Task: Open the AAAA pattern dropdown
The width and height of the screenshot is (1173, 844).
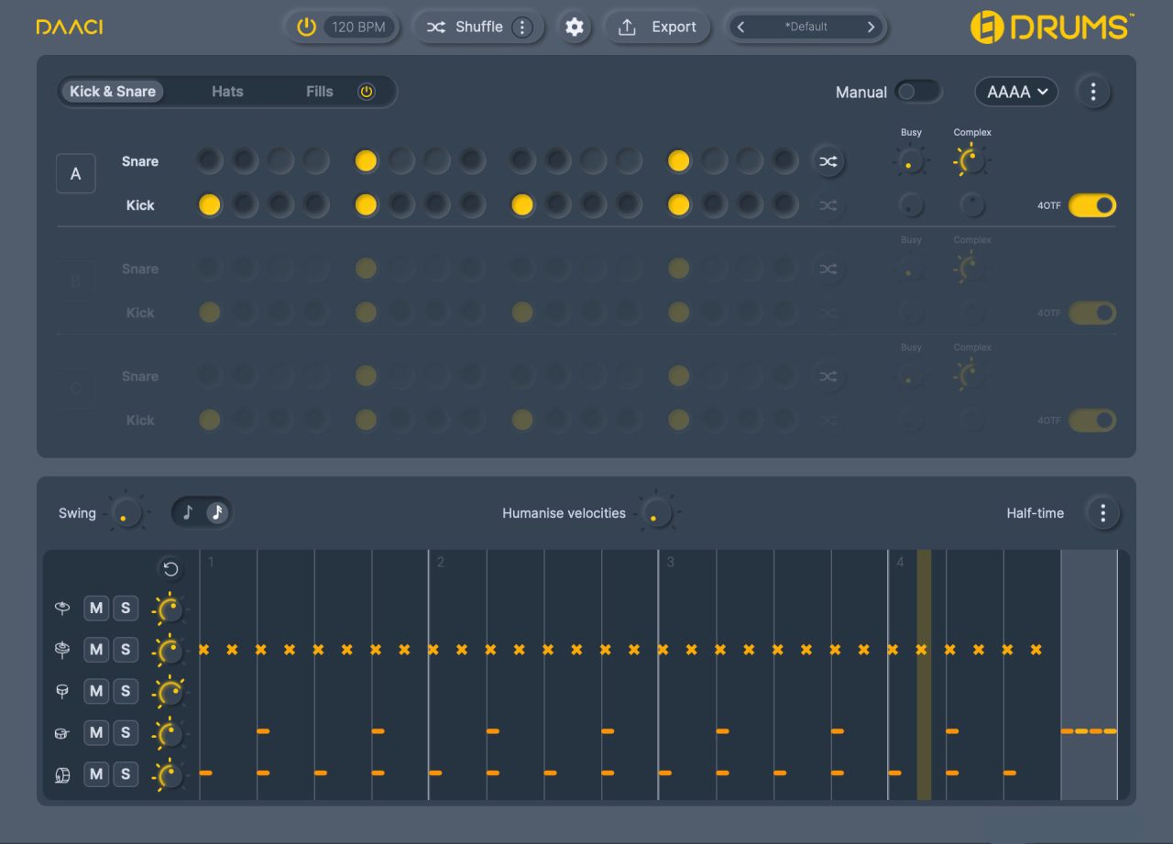Action: point(1016,92)
